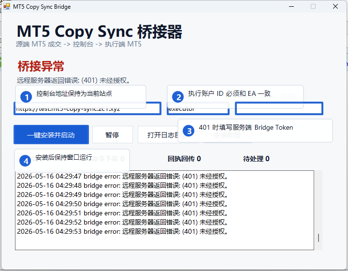The width and height of the screenshot is (348, 271).
Task: Click the 远程服务器返回错误: (401) 未经授权 status message
Action: 73,80
